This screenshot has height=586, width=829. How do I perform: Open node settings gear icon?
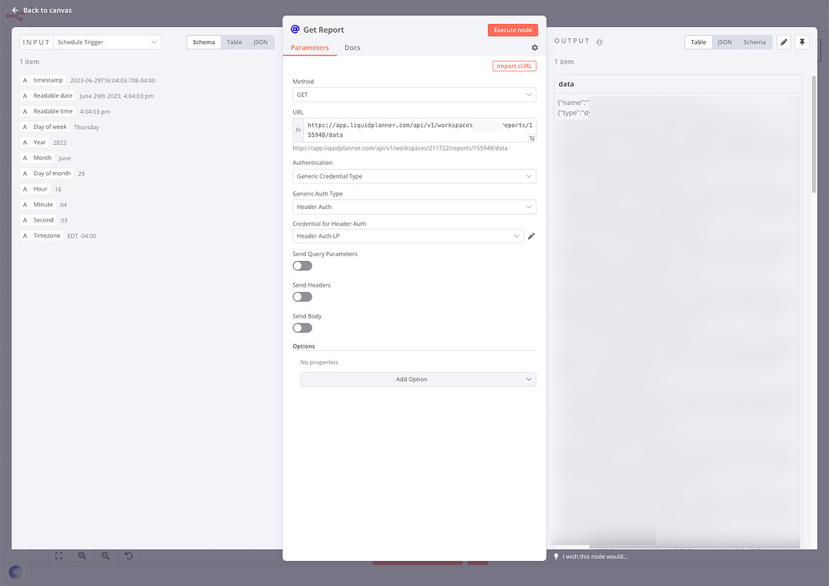click(x=534, y=47)
